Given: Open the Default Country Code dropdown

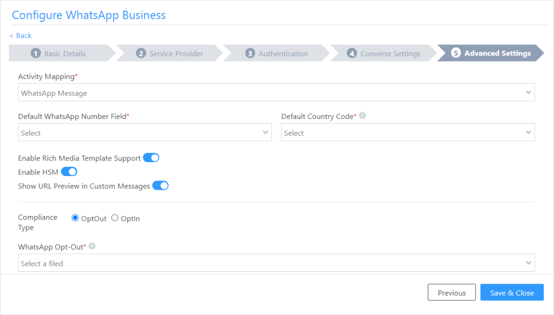Looking at the screenshot, I should click(407, 133).
